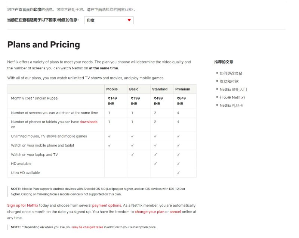Click Unlimited movies, TV shows and mobile games label

point(49,136)
